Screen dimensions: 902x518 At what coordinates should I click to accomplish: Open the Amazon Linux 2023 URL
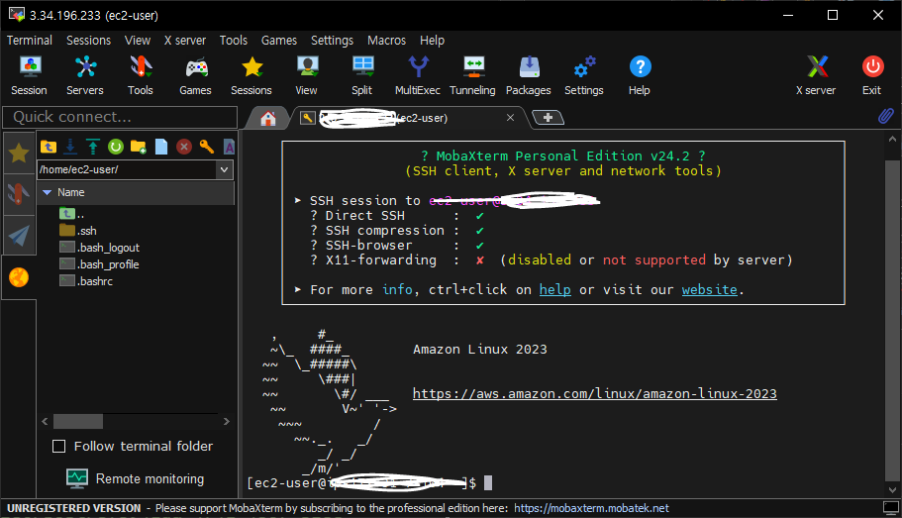[x=595, y=393]
